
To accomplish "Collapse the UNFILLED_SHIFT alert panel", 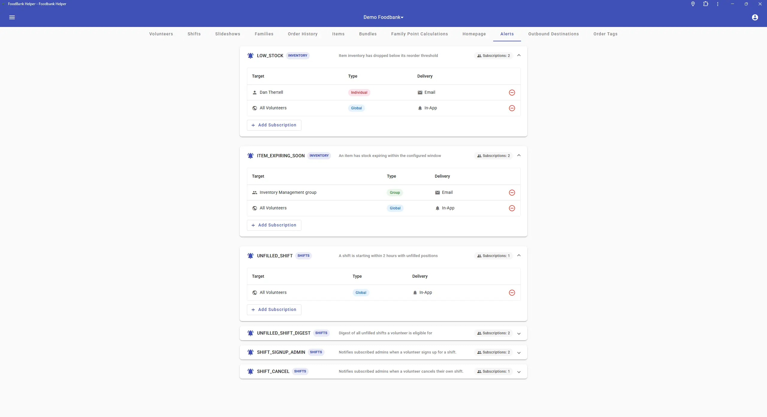I will point(519,256).
